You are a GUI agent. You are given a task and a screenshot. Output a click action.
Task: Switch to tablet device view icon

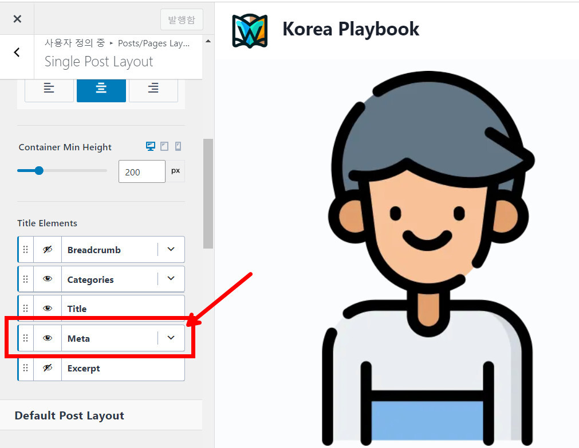(164, 147)
